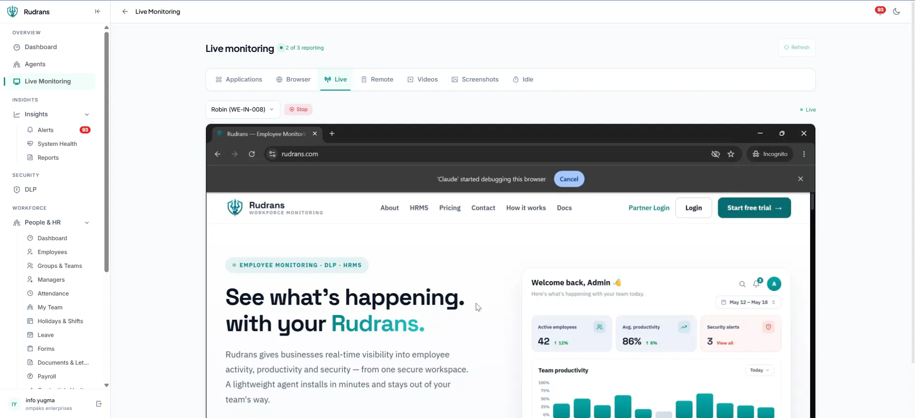Click reload icon in streamed browser
Viewport: 915px width, 418px height.
252,154
